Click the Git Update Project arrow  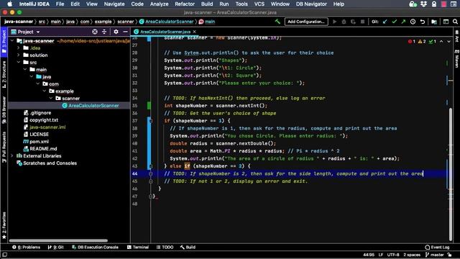point(385,22)
